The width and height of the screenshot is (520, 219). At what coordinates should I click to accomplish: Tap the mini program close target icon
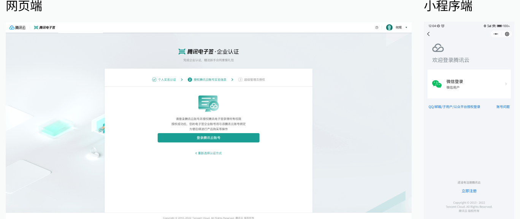point(507,34)
